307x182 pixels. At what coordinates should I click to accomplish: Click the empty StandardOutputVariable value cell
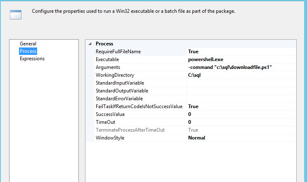(x=241, y=91)
